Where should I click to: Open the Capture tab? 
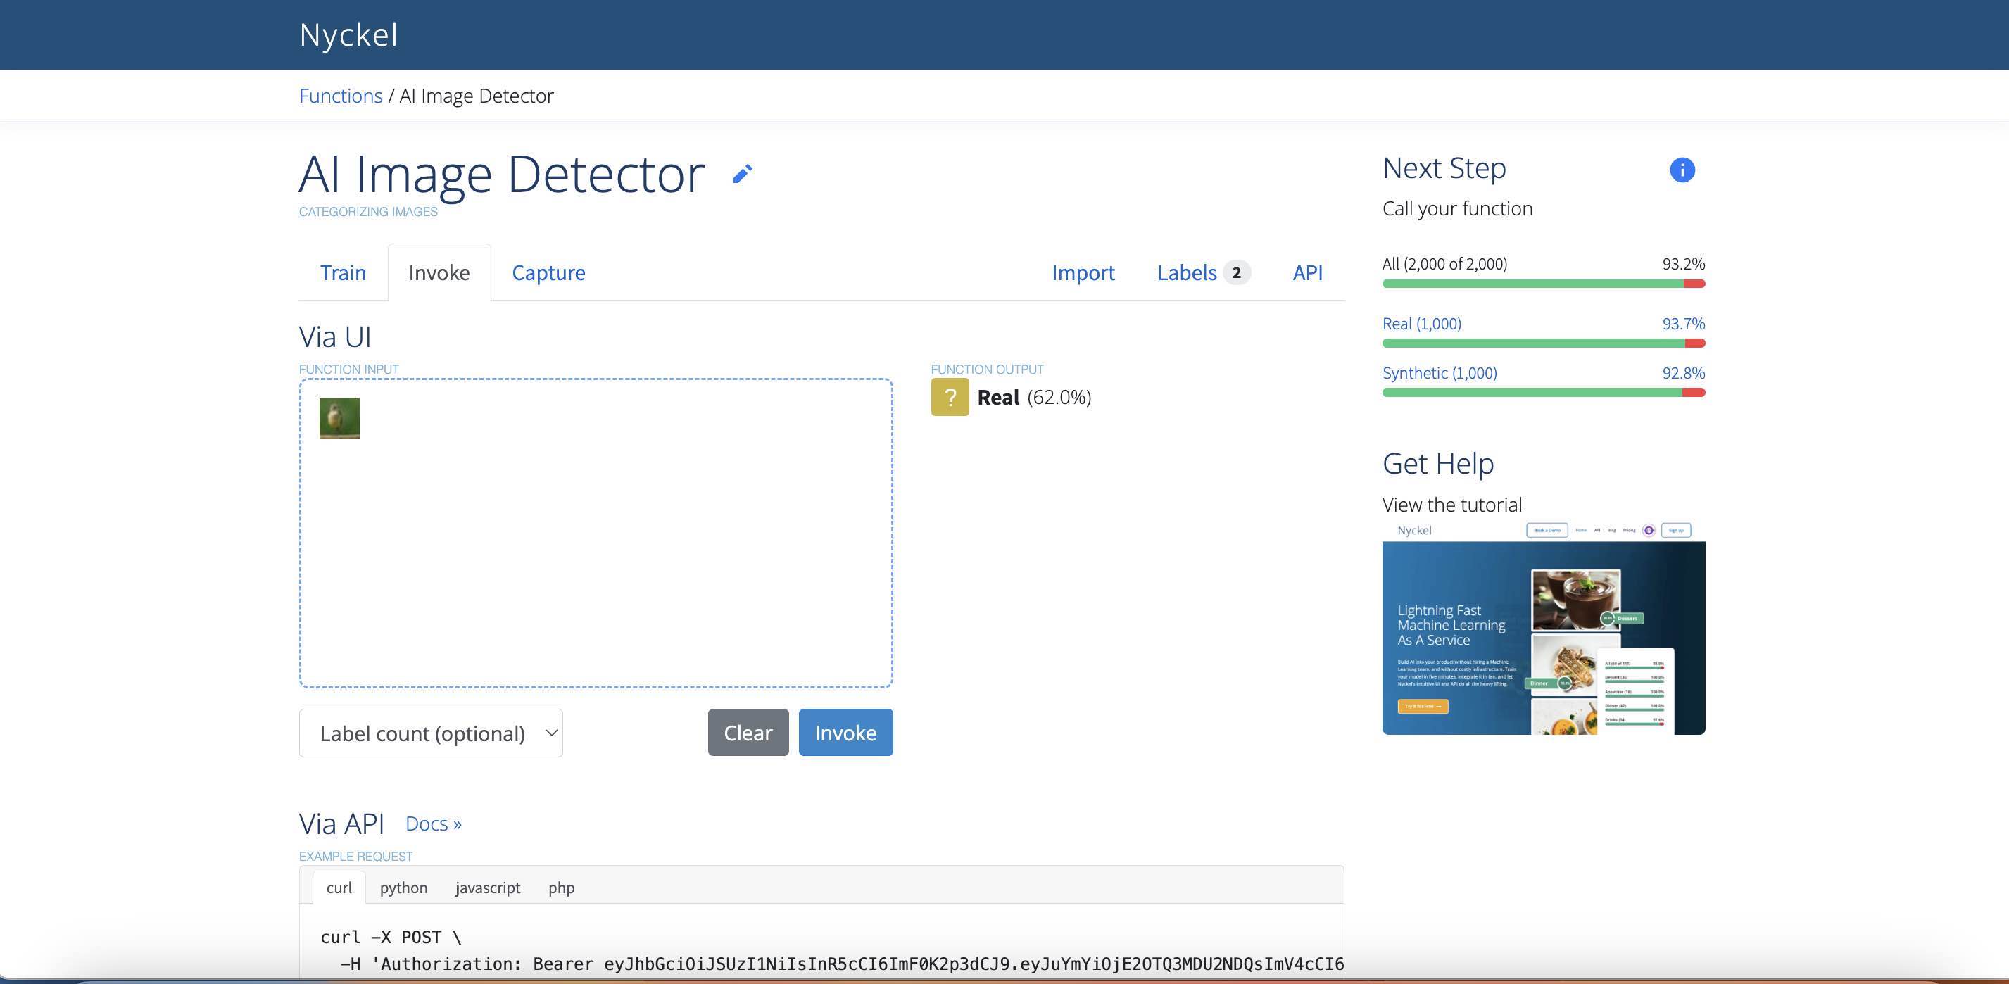(x=548, y=272)
